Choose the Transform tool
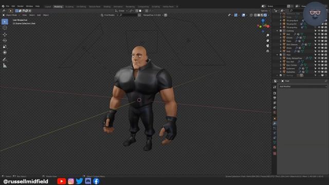329x185 pixels. [x=5, y=52]
